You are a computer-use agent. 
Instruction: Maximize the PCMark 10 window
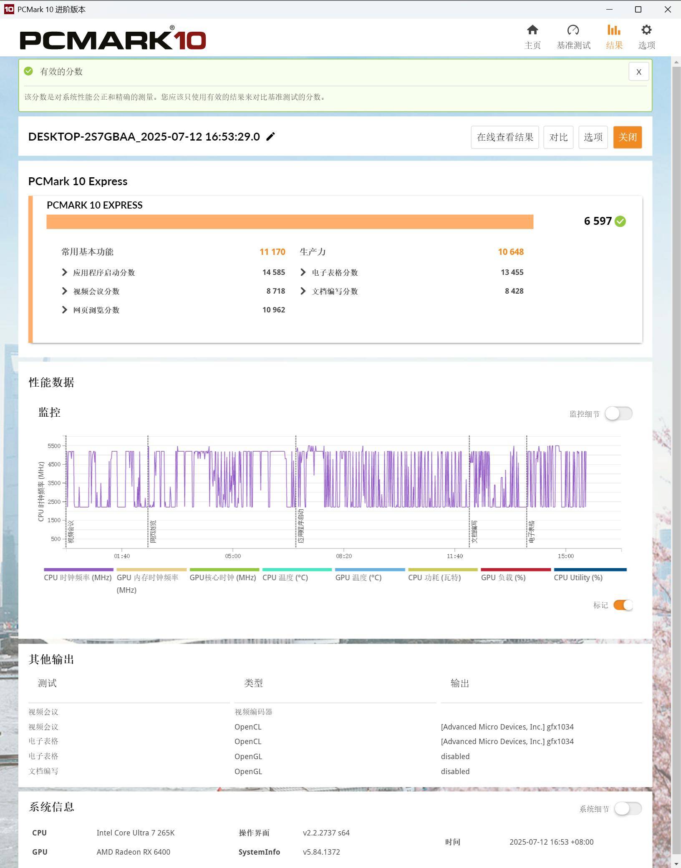tap(638, 9)
